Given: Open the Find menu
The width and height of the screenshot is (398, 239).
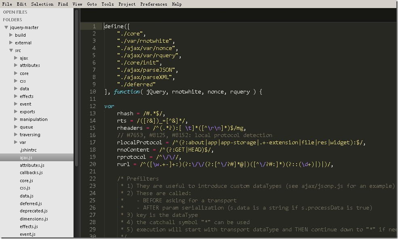Looking at the screenshot, I should (x=63, y=4).
